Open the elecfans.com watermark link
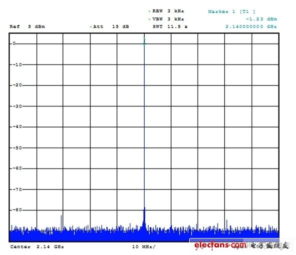 220,245
